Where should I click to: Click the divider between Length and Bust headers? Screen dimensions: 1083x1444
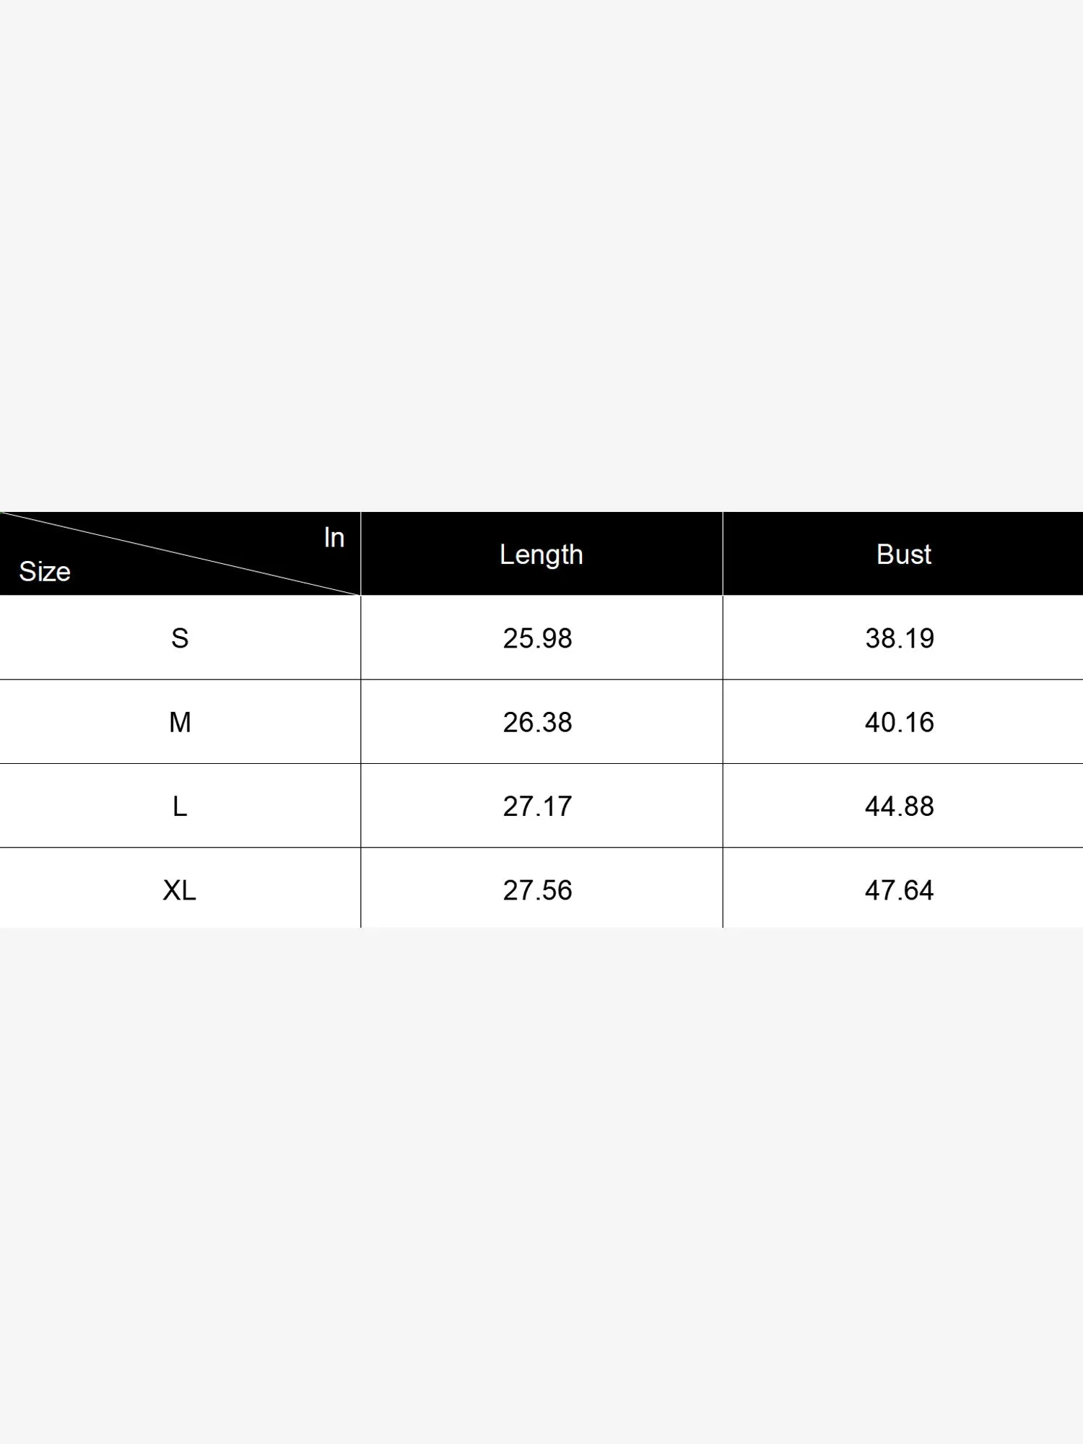click(x=723, y=554)
